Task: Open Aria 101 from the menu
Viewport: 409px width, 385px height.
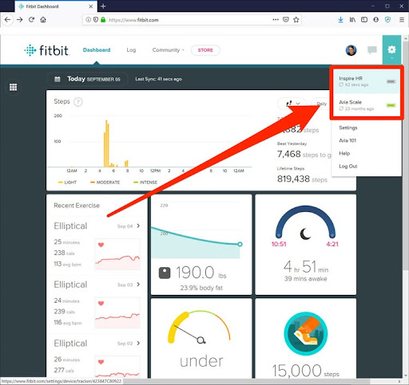Action: point(347,140)
